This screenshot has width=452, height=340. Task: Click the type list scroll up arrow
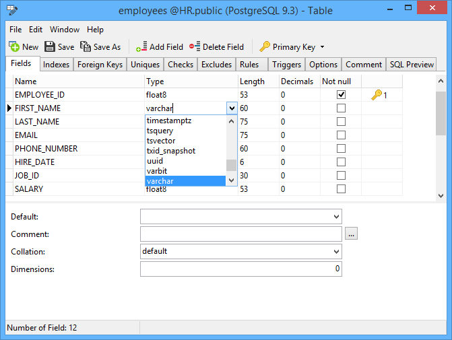(231, 121)
